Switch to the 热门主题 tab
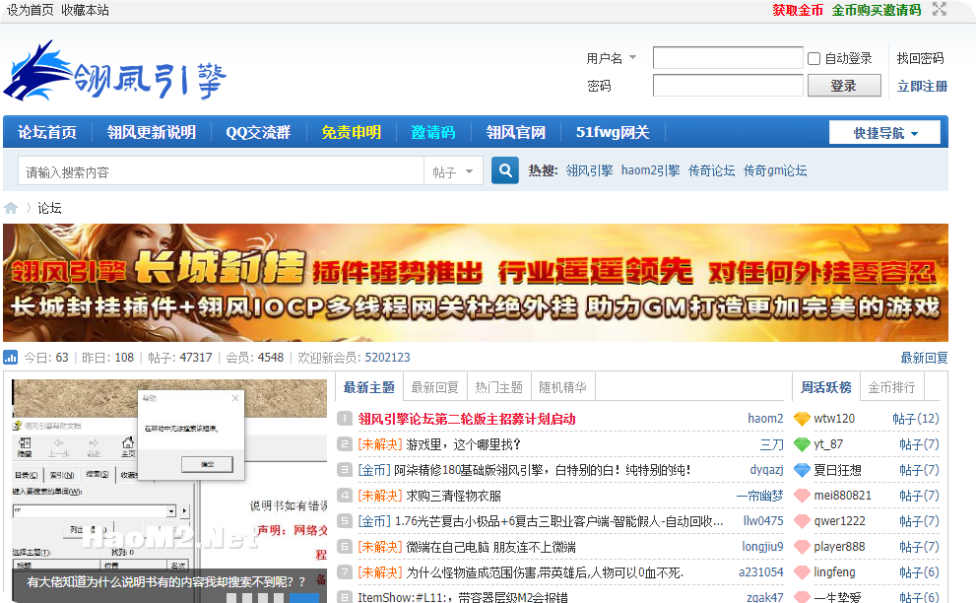This screenshot has height=603, width=976. pos(499,387)
